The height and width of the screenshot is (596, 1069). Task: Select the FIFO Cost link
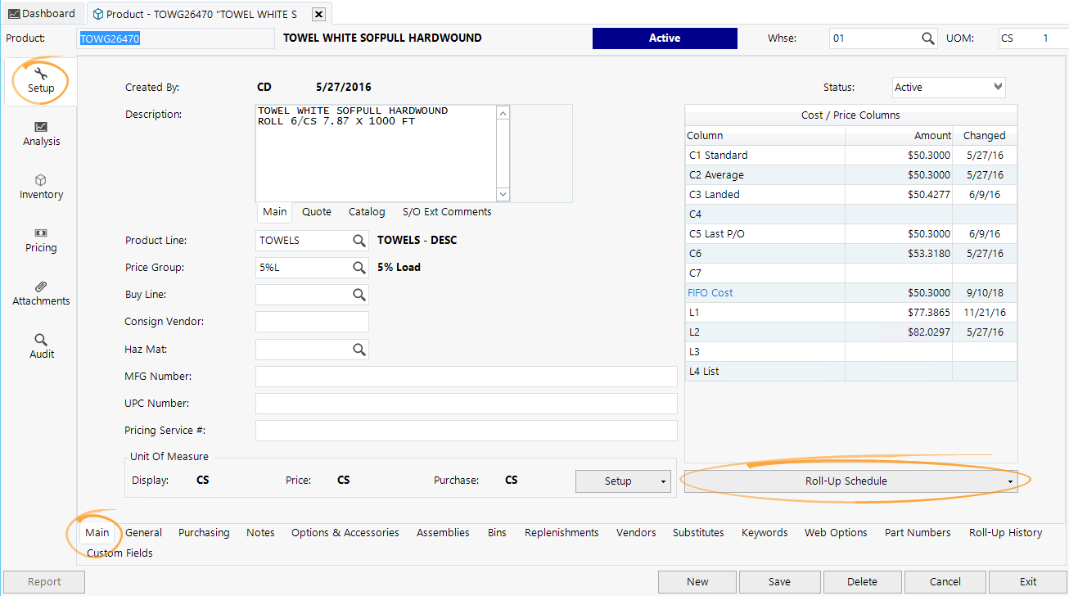[710, 292]
